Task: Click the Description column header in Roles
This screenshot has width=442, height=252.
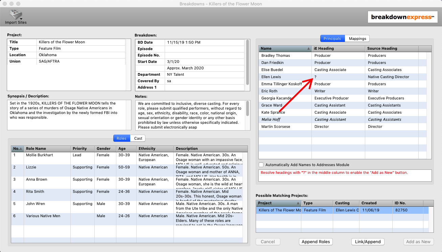Action: click(x=211, y=148)
